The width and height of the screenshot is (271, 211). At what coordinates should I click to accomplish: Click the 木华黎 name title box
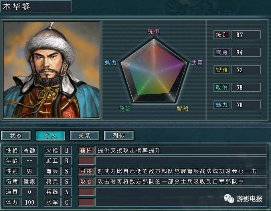point(36,6)
